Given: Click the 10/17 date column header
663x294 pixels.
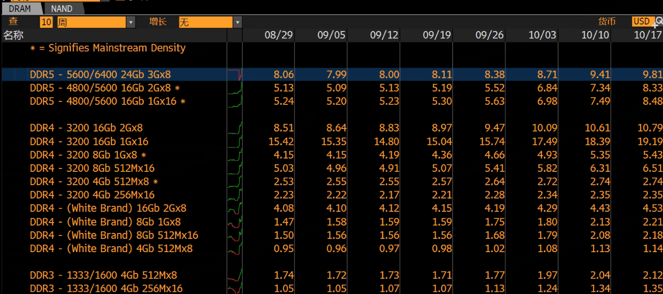Looking at the screenshot, I should (x=647, y=35).
